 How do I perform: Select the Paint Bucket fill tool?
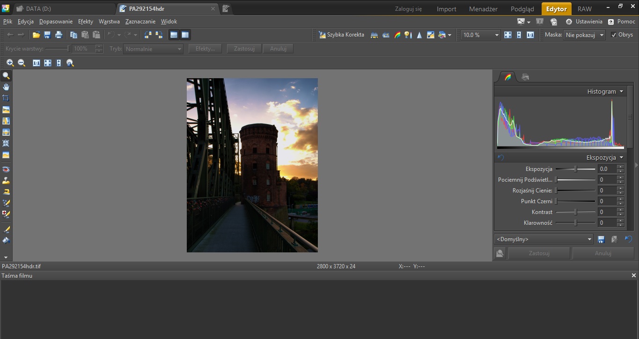point(6,241)
